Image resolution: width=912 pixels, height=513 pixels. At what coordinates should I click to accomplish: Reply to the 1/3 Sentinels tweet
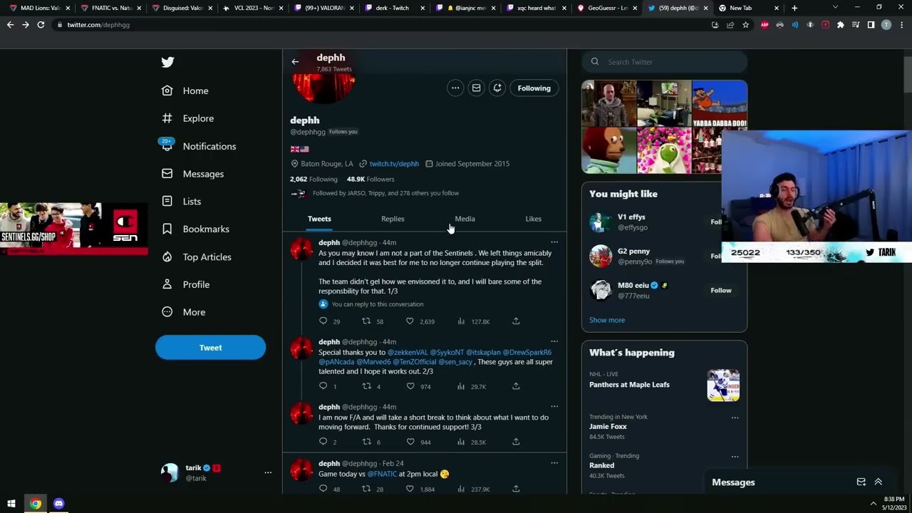323,321
